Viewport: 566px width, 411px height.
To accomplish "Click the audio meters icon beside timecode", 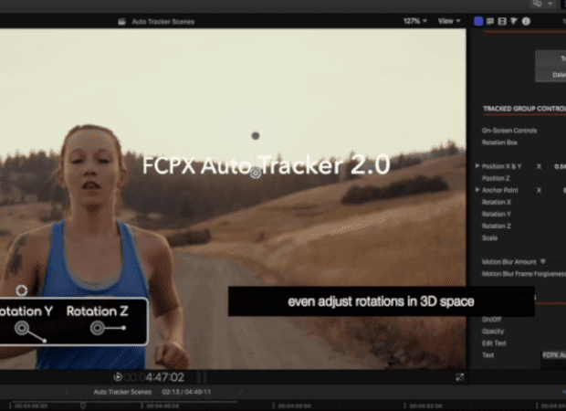I will tap(202, 377).
